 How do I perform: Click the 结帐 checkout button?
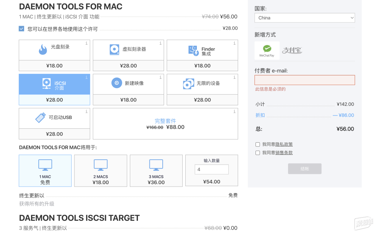point(305,169)
